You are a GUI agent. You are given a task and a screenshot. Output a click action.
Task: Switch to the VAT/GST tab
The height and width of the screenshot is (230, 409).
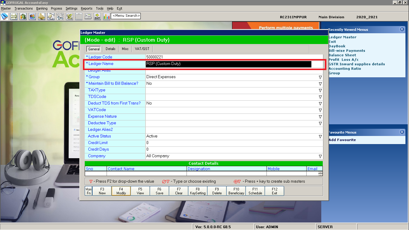142,49
